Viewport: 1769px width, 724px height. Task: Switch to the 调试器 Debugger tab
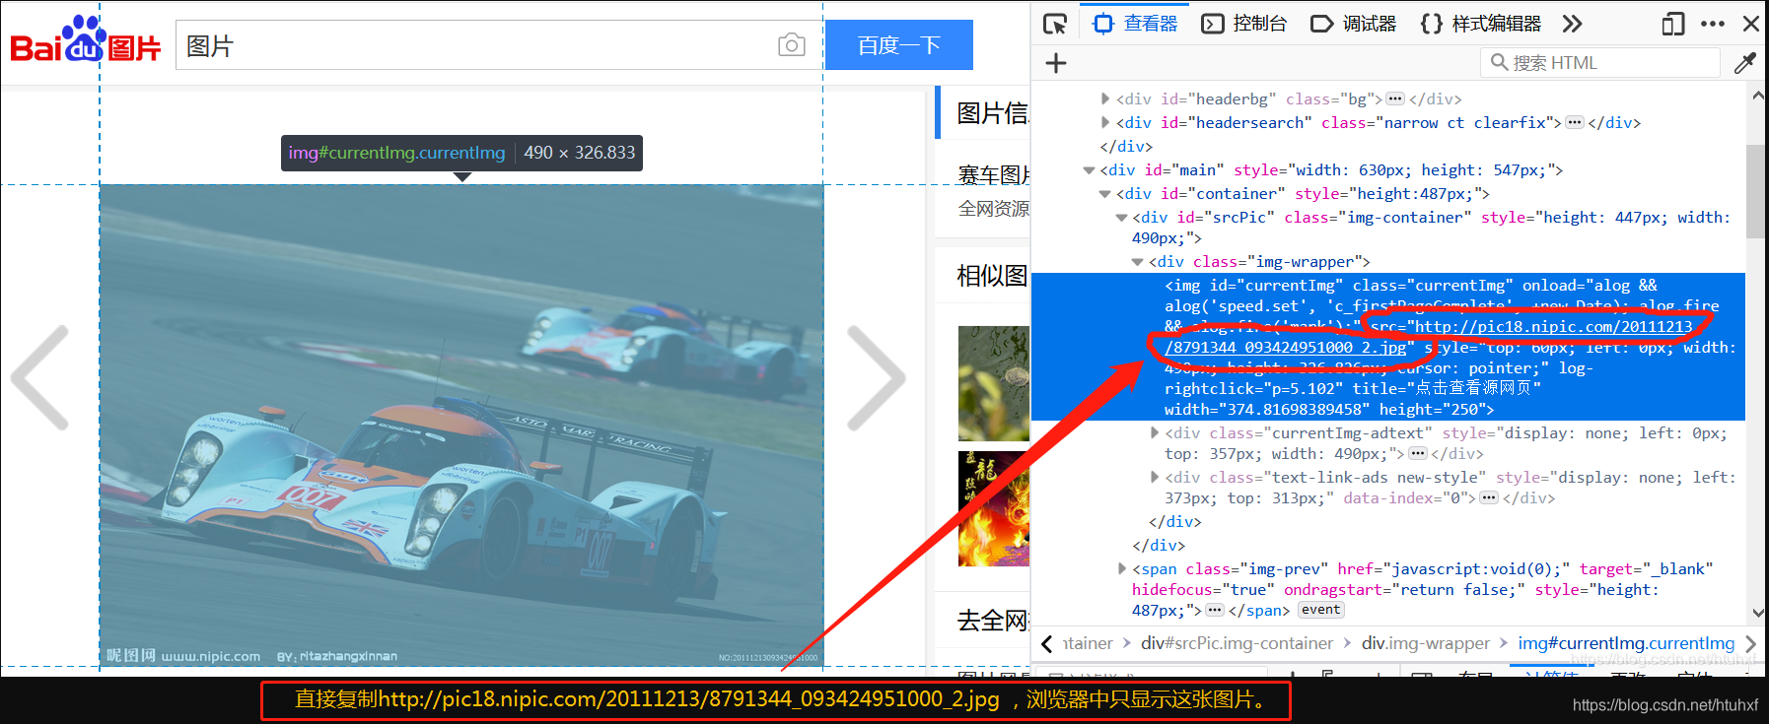(x=1354, y=24)
